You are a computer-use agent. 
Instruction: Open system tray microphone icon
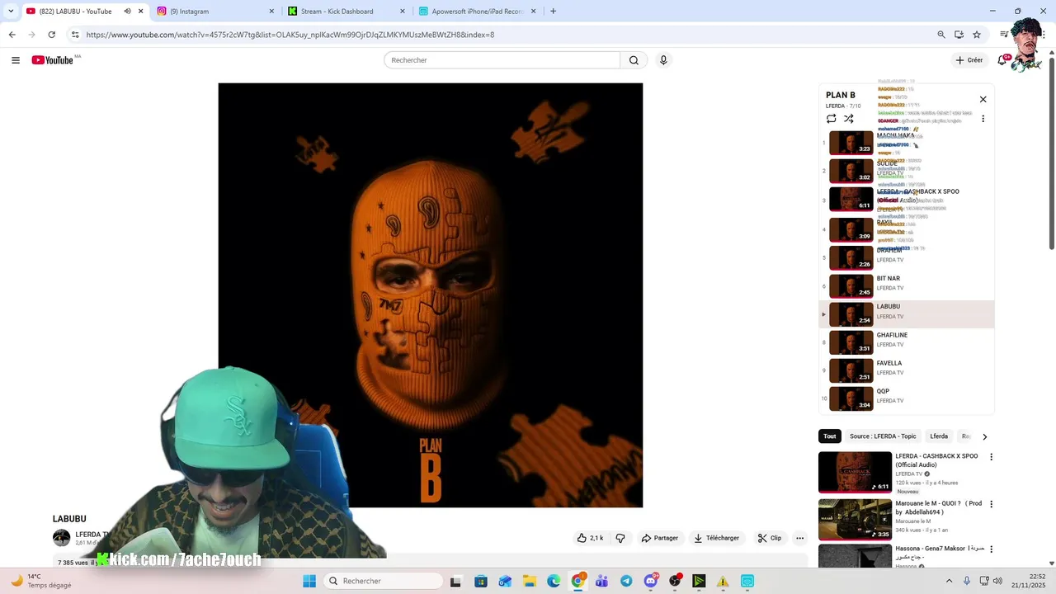point(967,581)
